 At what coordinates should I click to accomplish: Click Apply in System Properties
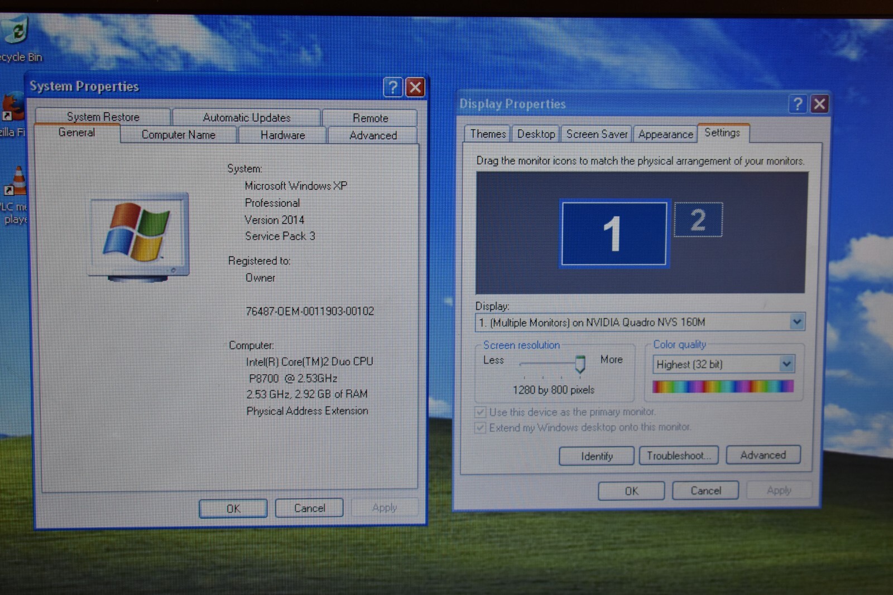pyautogui.click(x=385, y=507)
